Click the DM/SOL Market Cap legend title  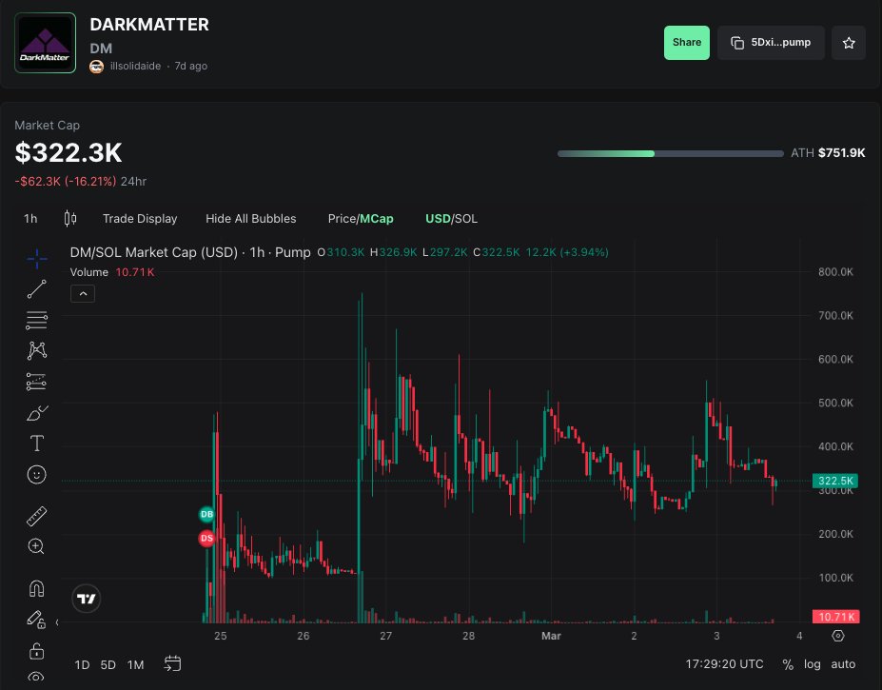[190, 252]
